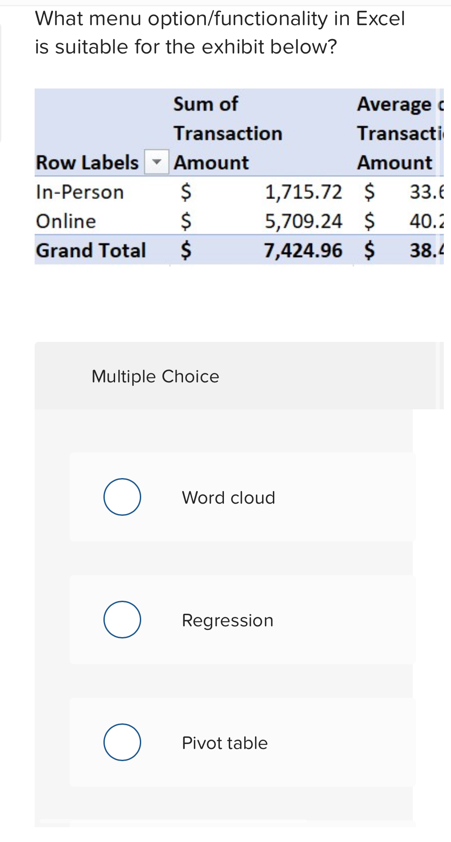Click the Regression answer label

point(227,619)
